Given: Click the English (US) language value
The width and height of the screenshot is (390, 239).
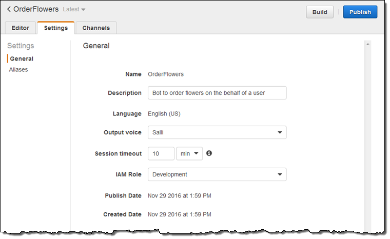Looking at the screenshot, I should point(164,114).
